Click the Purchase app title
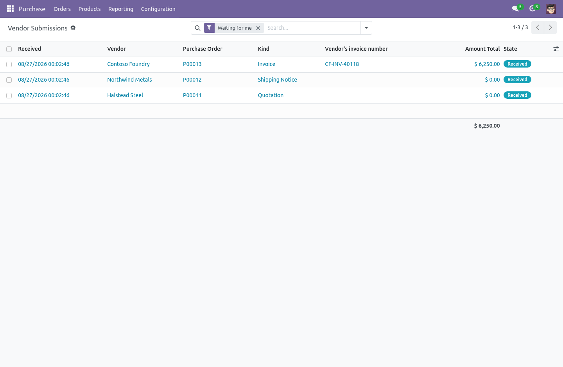 click(x=32, y=9)
